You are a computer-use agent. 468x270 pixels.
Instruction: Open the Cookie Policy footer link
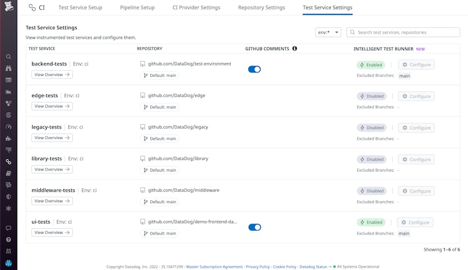point(285,267)
